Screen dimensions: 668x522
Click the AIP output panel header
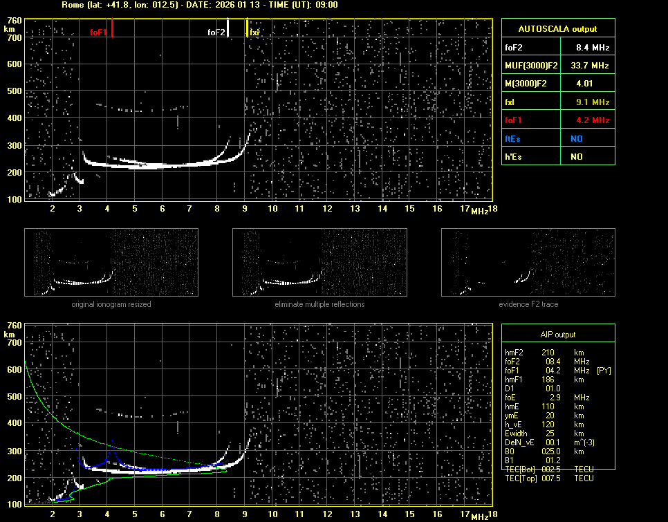tap(557, 335)
